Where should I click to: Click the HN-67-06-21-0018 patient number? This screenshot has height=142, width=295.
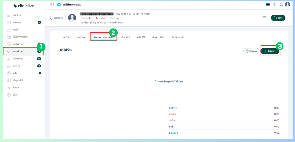tap(139, 14)
